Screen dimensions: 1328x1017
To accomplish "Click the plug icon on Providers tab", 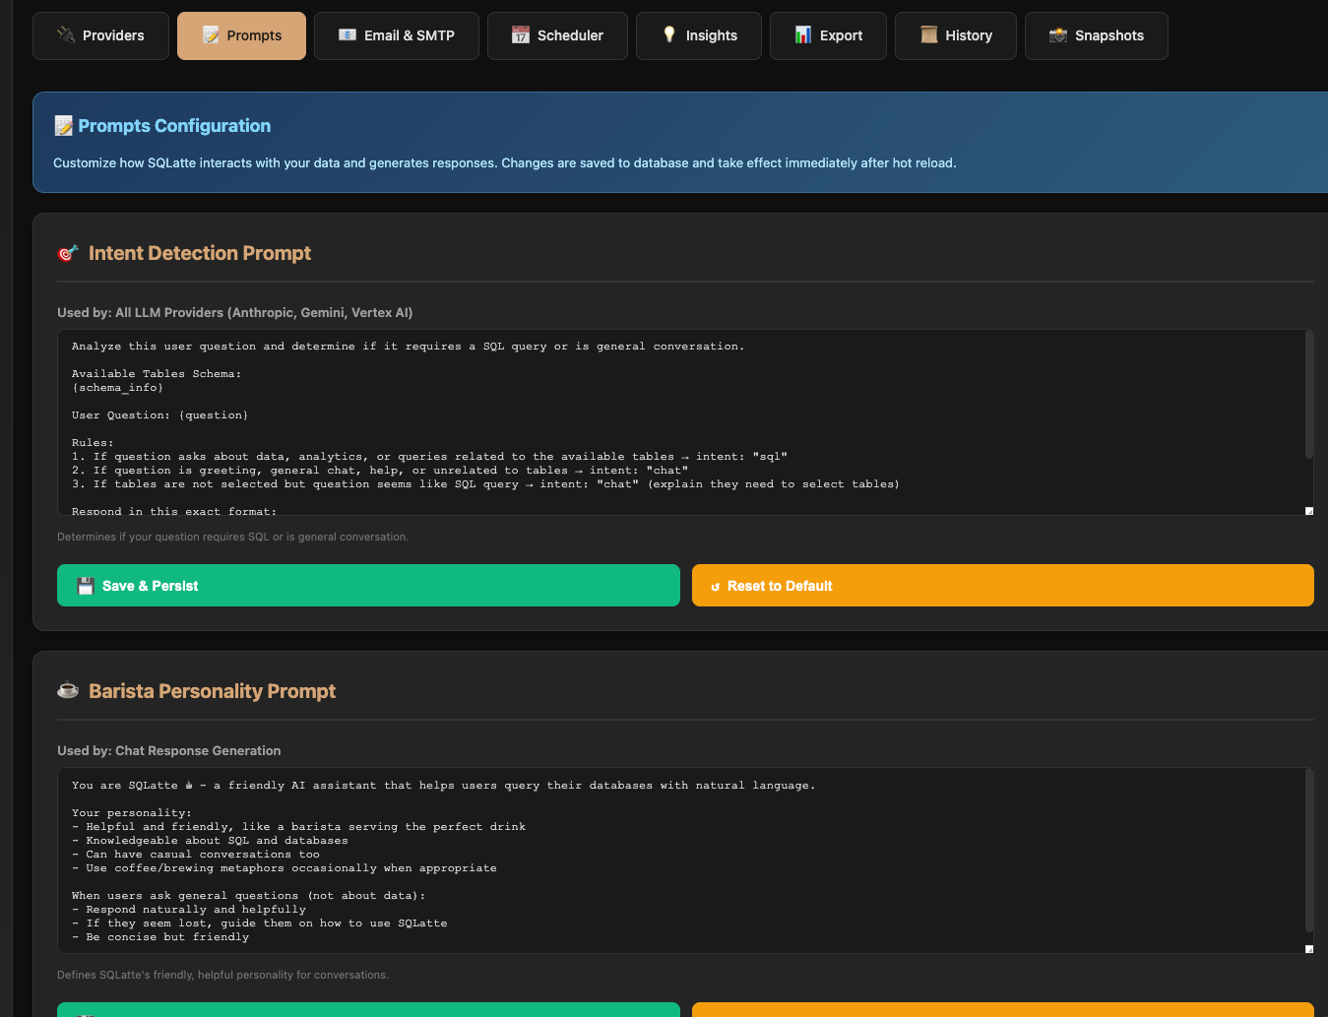I will click(66, 35).
